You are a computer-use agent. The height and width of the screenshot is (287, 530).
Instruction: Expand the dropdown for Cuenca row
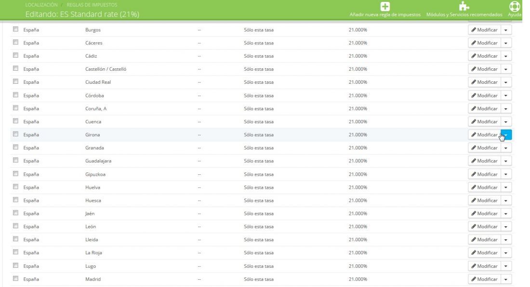(x=506, y=122)
